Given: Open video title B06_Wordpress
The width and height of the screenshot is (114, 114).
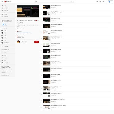Looking at the screenshot, I should (57, 37).
